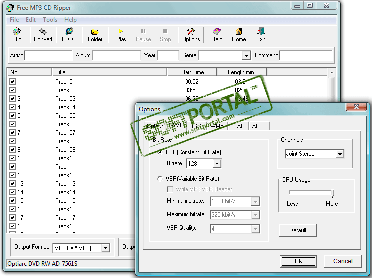Open the CBR Bitrate 128 dropdown
The width and height of the screenshot is (372, 278).
[x=217, y=164]
